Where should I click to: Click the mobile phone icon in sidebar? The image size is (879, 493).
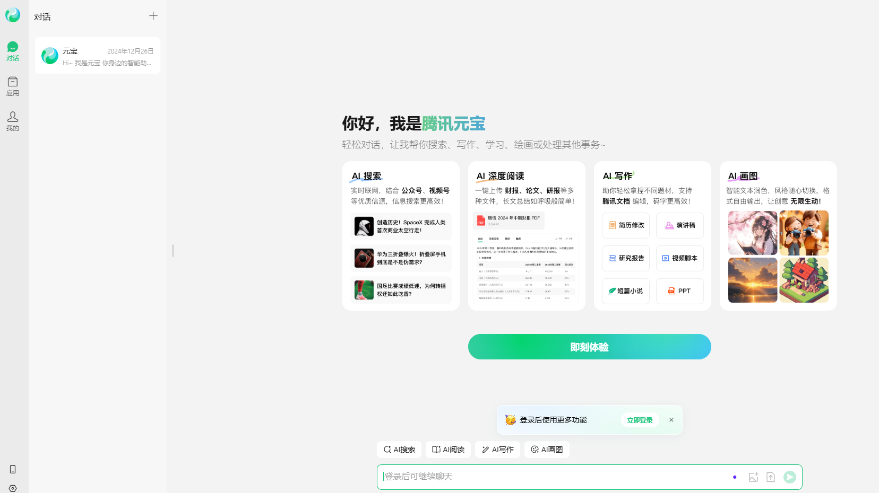[x=13, y=469]
